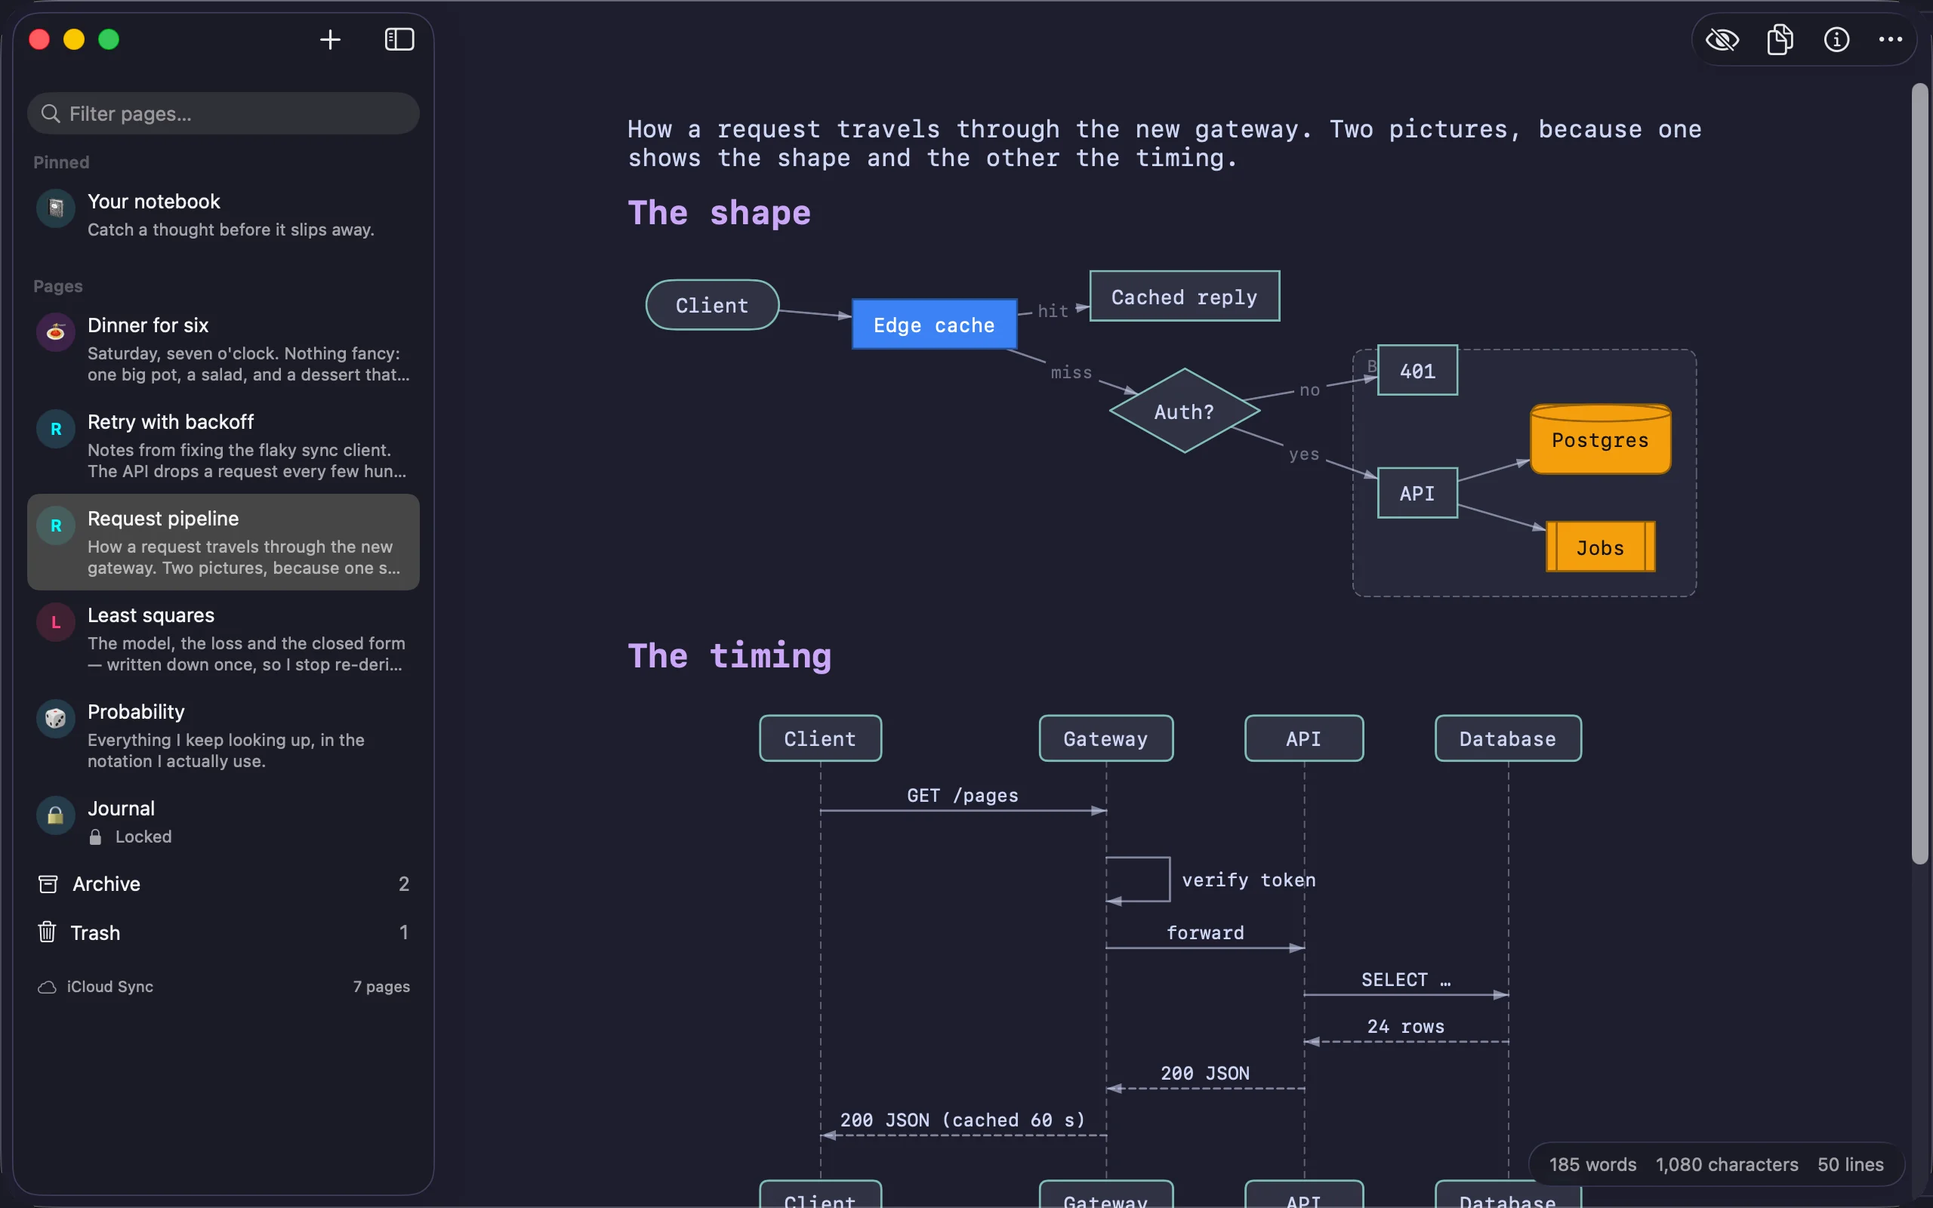Screen dimensions: 1933x1208
Task: Click the vertical scrollbar thumb
Action: 1920,474
